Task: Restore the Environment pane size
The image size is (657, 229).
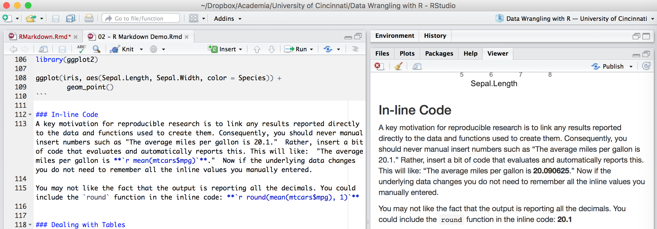Action: 636,36
